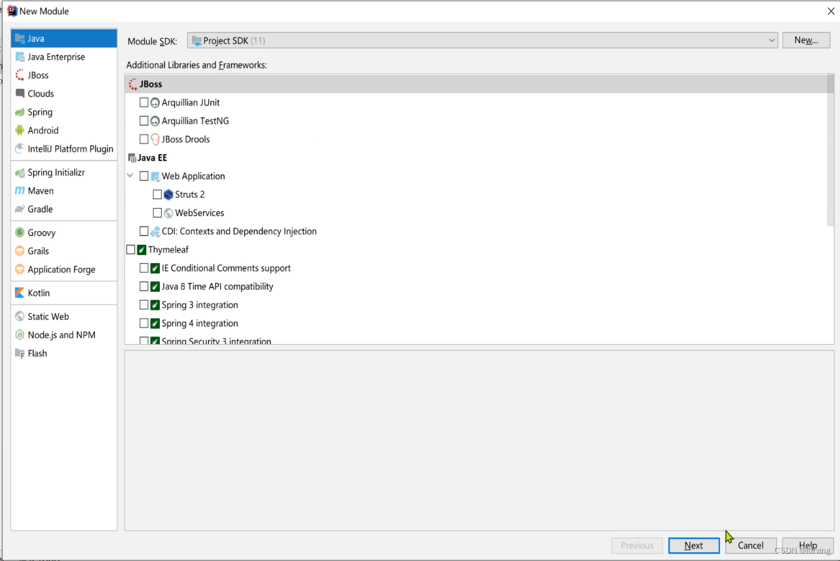
Task: Select the Gradle elephant icon
Action: (x=20, y=209)
